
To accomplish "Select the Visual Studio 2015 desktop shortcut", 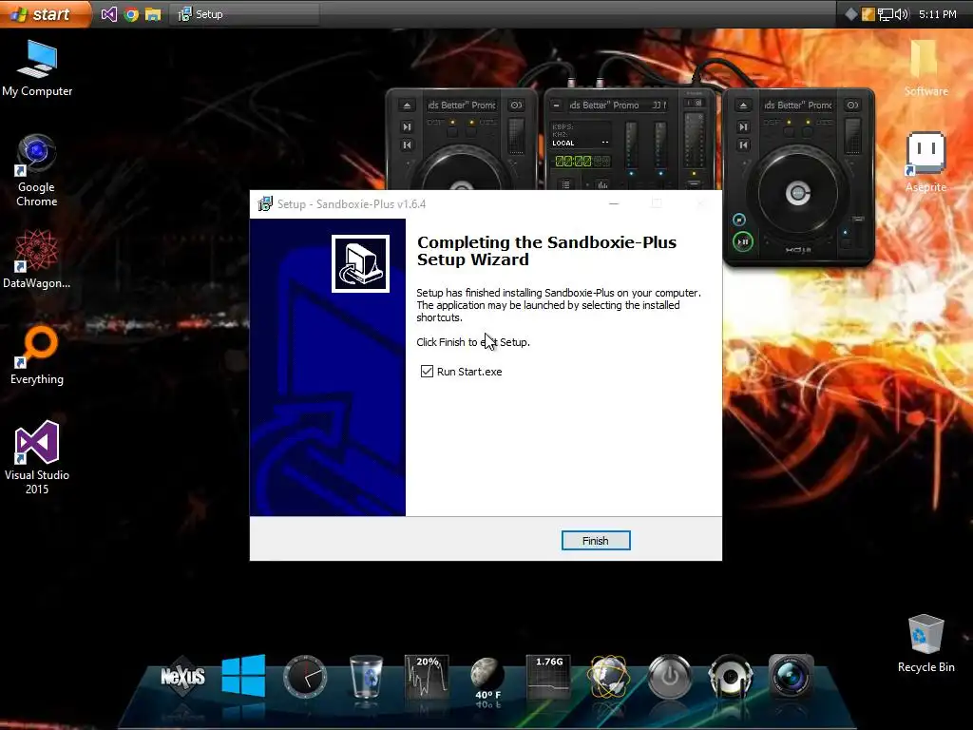I will [37, 457].
